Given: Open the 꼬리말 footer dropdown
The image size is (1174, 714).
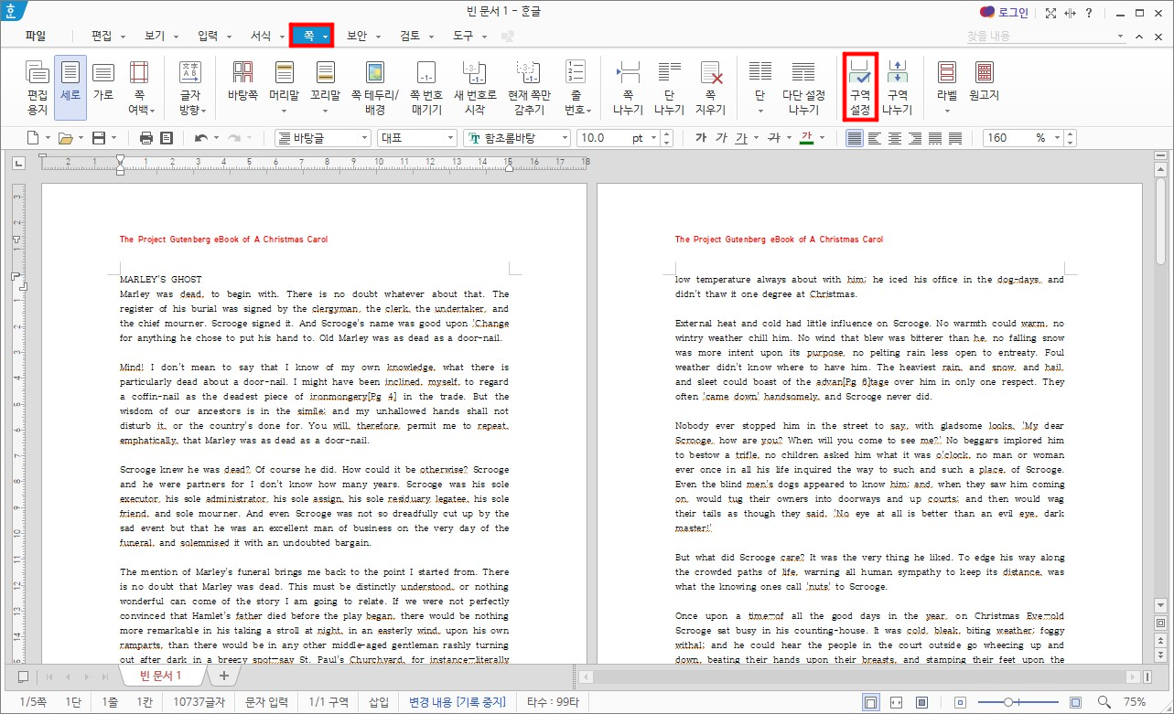Looking at the screenshot, I should click(x=324, y=87).
